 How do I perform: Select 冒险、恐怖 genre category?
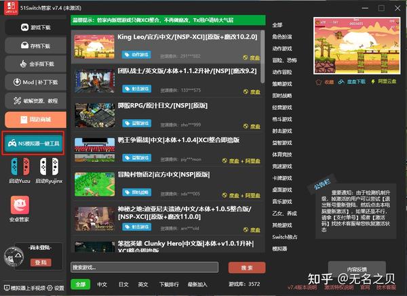point(284,60)
